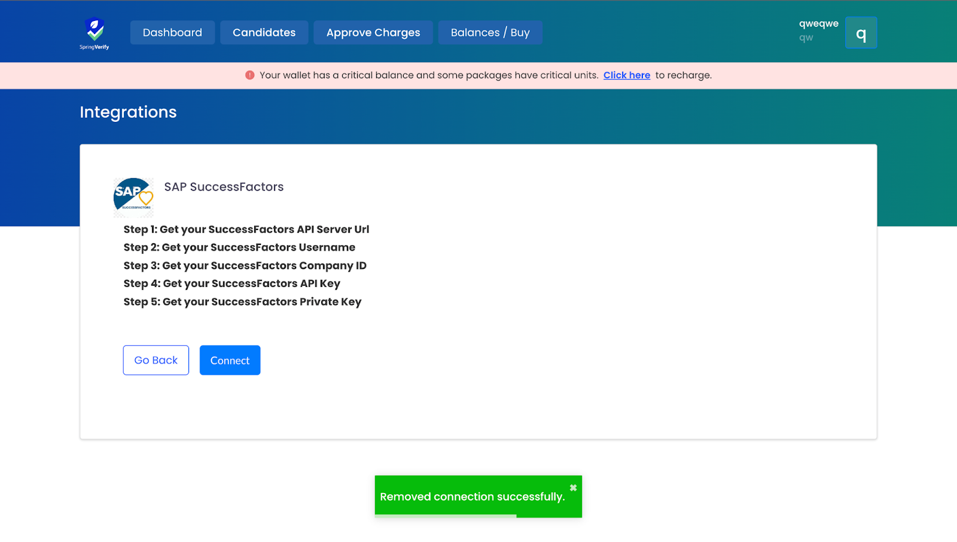This screenshot has height=542, width=957.
Task: Click the Connect button
Action: (230, 360)
